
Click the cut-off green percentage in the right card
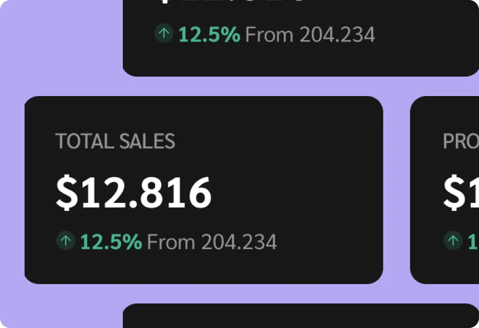(x=473, y=242)
